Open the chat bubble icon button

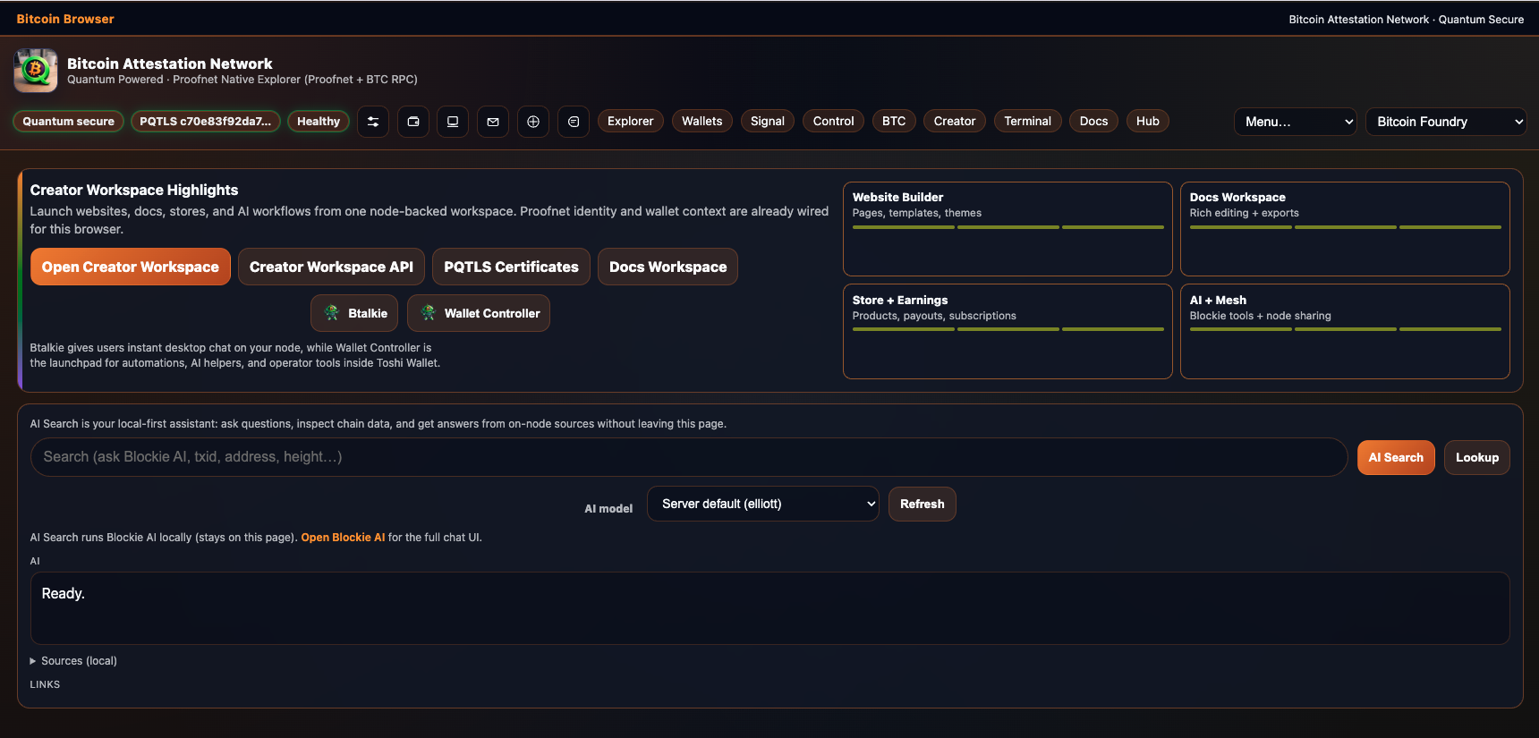click(x=574, y=122)
